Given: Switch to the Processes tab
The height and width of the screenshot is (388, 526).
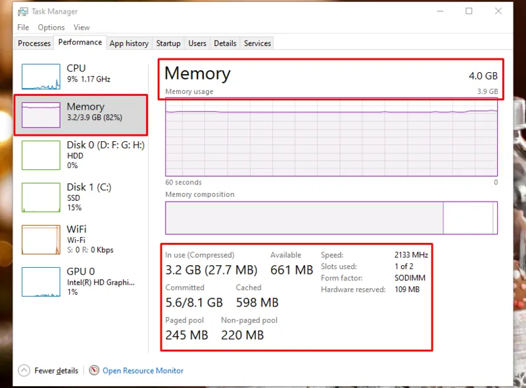Looking at the screenshot, I should coord(34,43).
